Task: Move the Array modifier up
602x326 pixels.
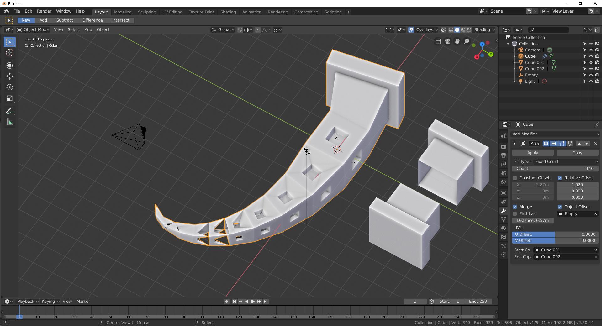Action: pos(579,144)
